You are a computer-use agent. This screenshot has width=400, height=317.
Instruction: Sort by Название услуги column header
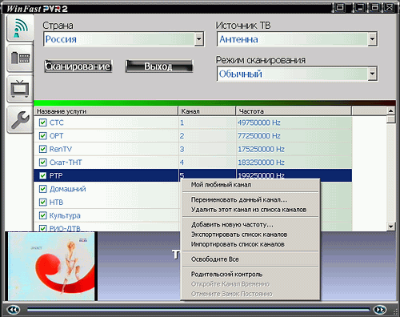point(106,111)
